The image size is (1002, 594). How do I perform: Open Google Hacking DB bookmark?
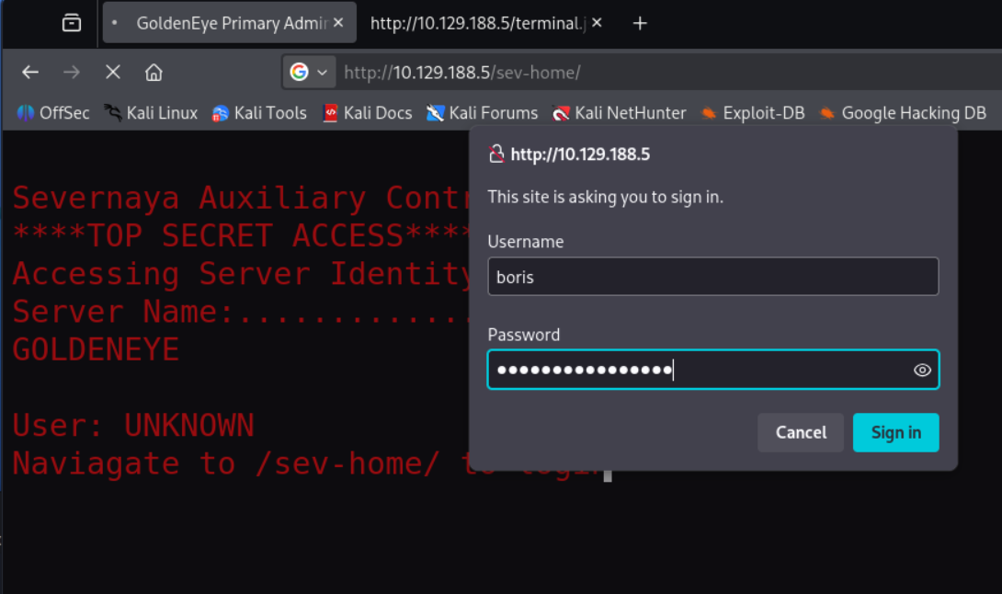(903, 113)
